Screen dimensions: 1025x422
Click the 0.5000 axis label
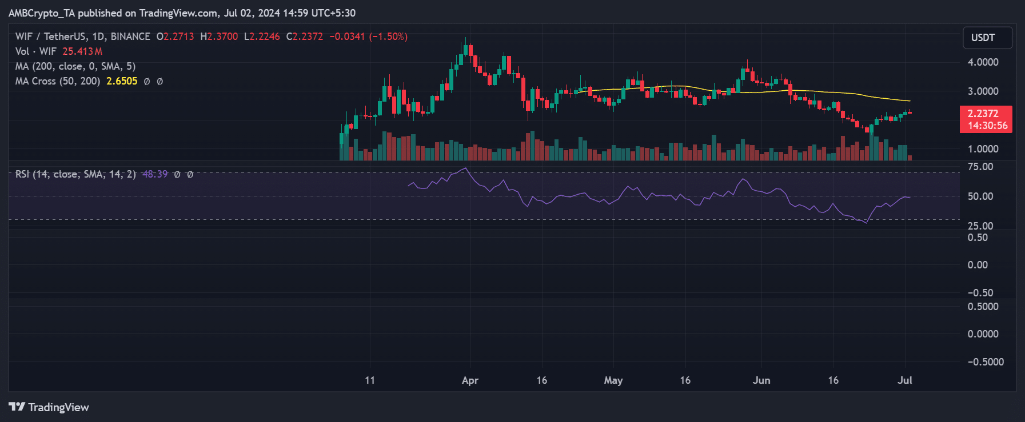983,307
